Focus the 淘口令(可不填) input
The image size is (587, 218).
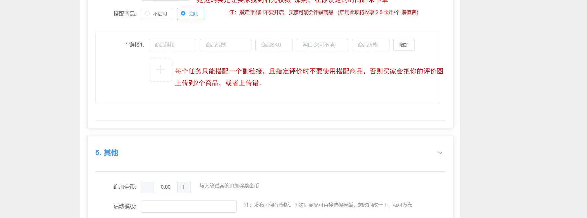322,45
